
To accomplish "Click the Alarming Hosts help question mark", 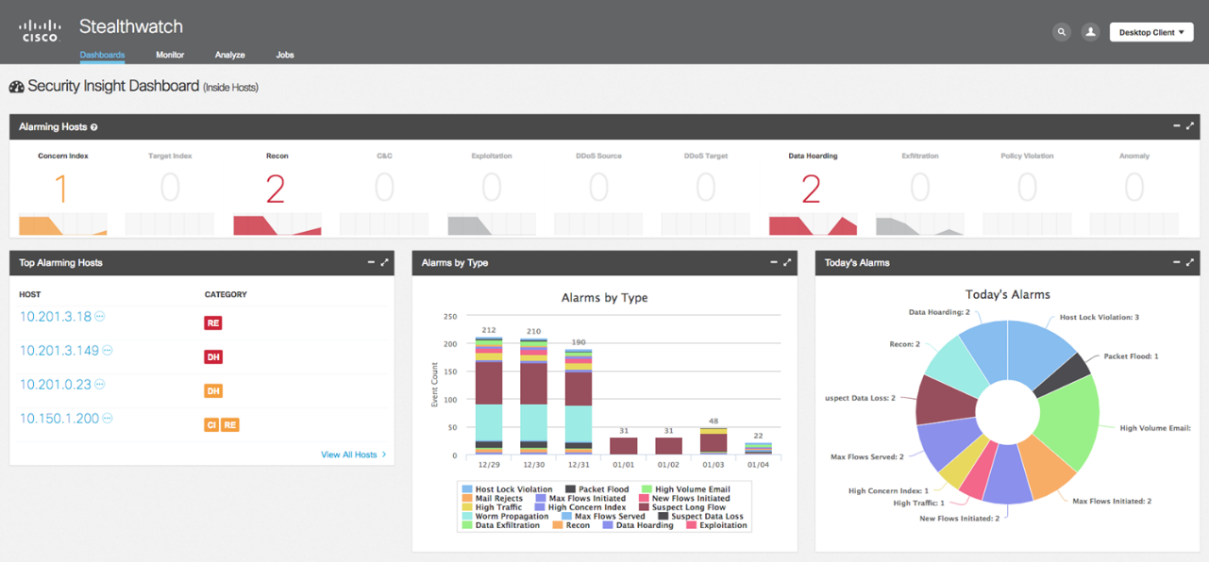I will (94, 127).
